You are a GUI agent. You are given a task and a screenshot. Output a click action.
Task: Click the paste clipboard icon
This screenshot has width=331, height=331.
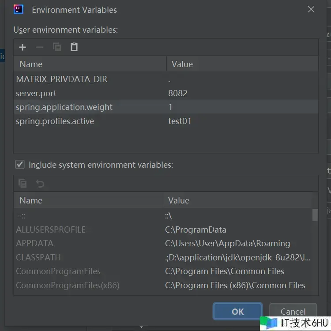coord(74,47)
